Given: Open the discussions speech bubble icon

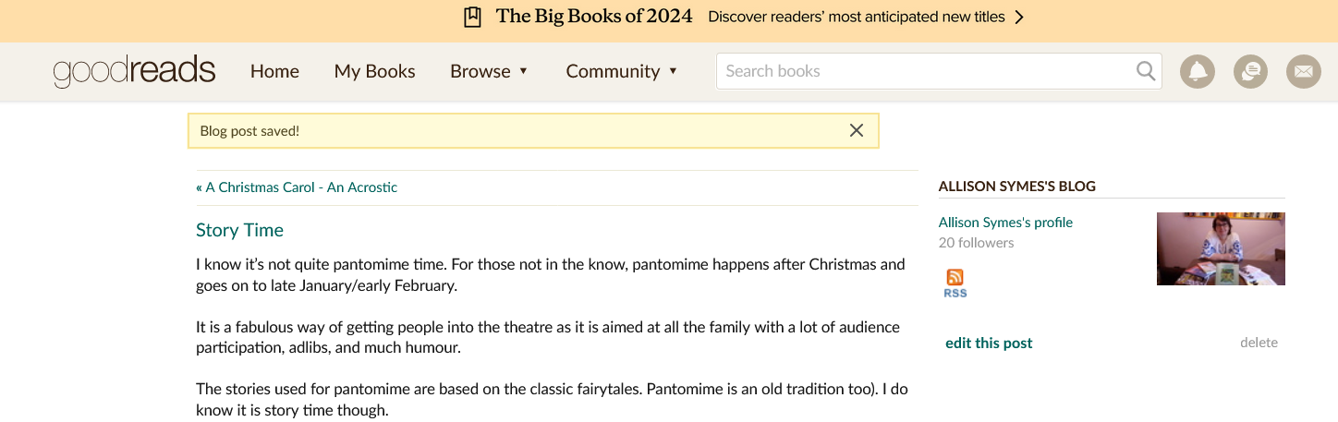Looking at the screenshot, I should pyautogui.click(x=1250, y=71).
